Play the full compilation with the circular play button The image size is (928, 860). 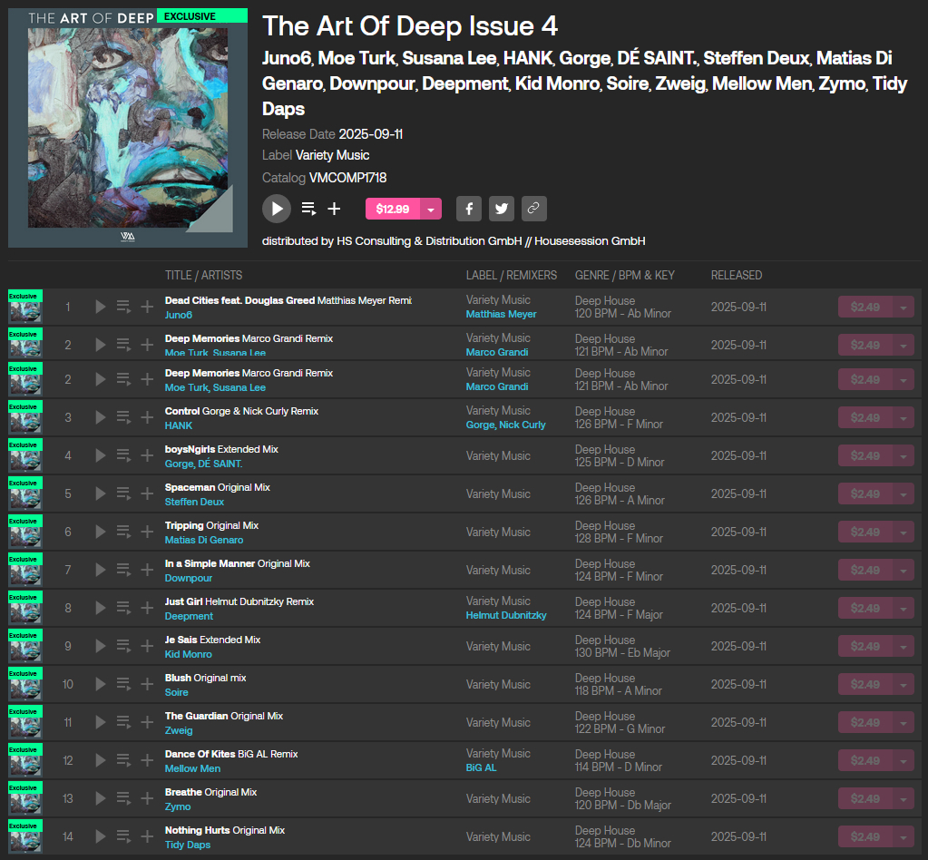(277, 209)
